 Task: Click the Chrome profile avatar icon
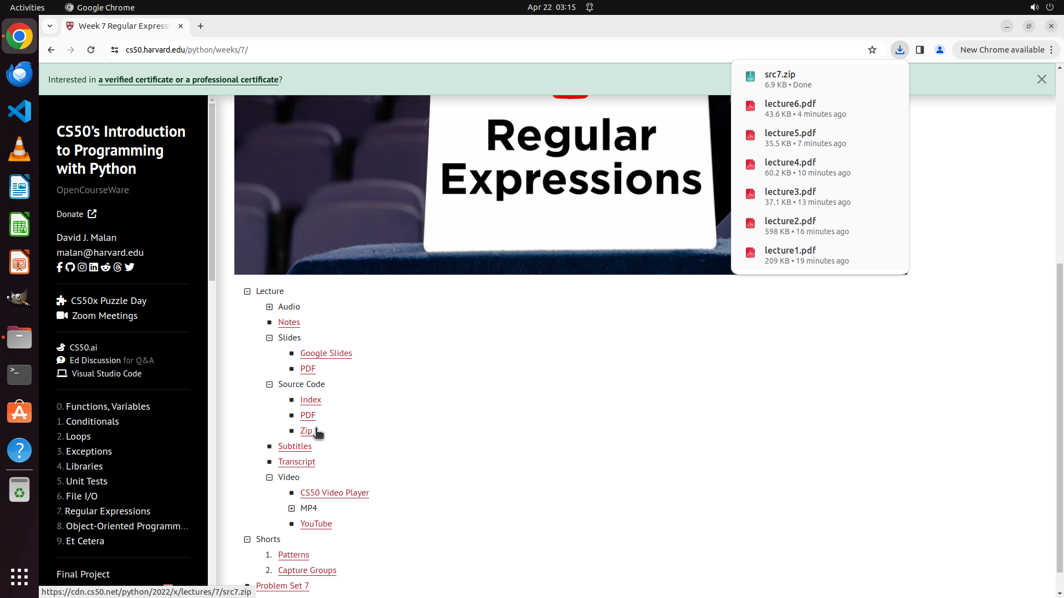[940, 50]
